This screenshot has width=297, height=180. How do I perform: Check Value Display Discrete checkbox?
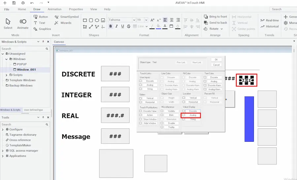pos(183,111)
